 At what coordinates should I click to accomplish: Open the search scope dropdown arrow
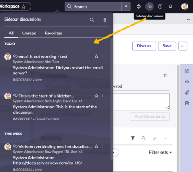126,7
